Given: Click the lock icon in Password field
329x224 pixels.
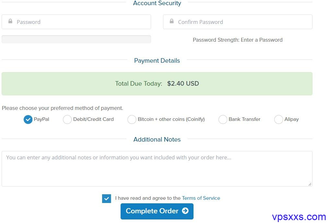Looking at the screenshot, I should pyautogui.click(x=10, y=21).
